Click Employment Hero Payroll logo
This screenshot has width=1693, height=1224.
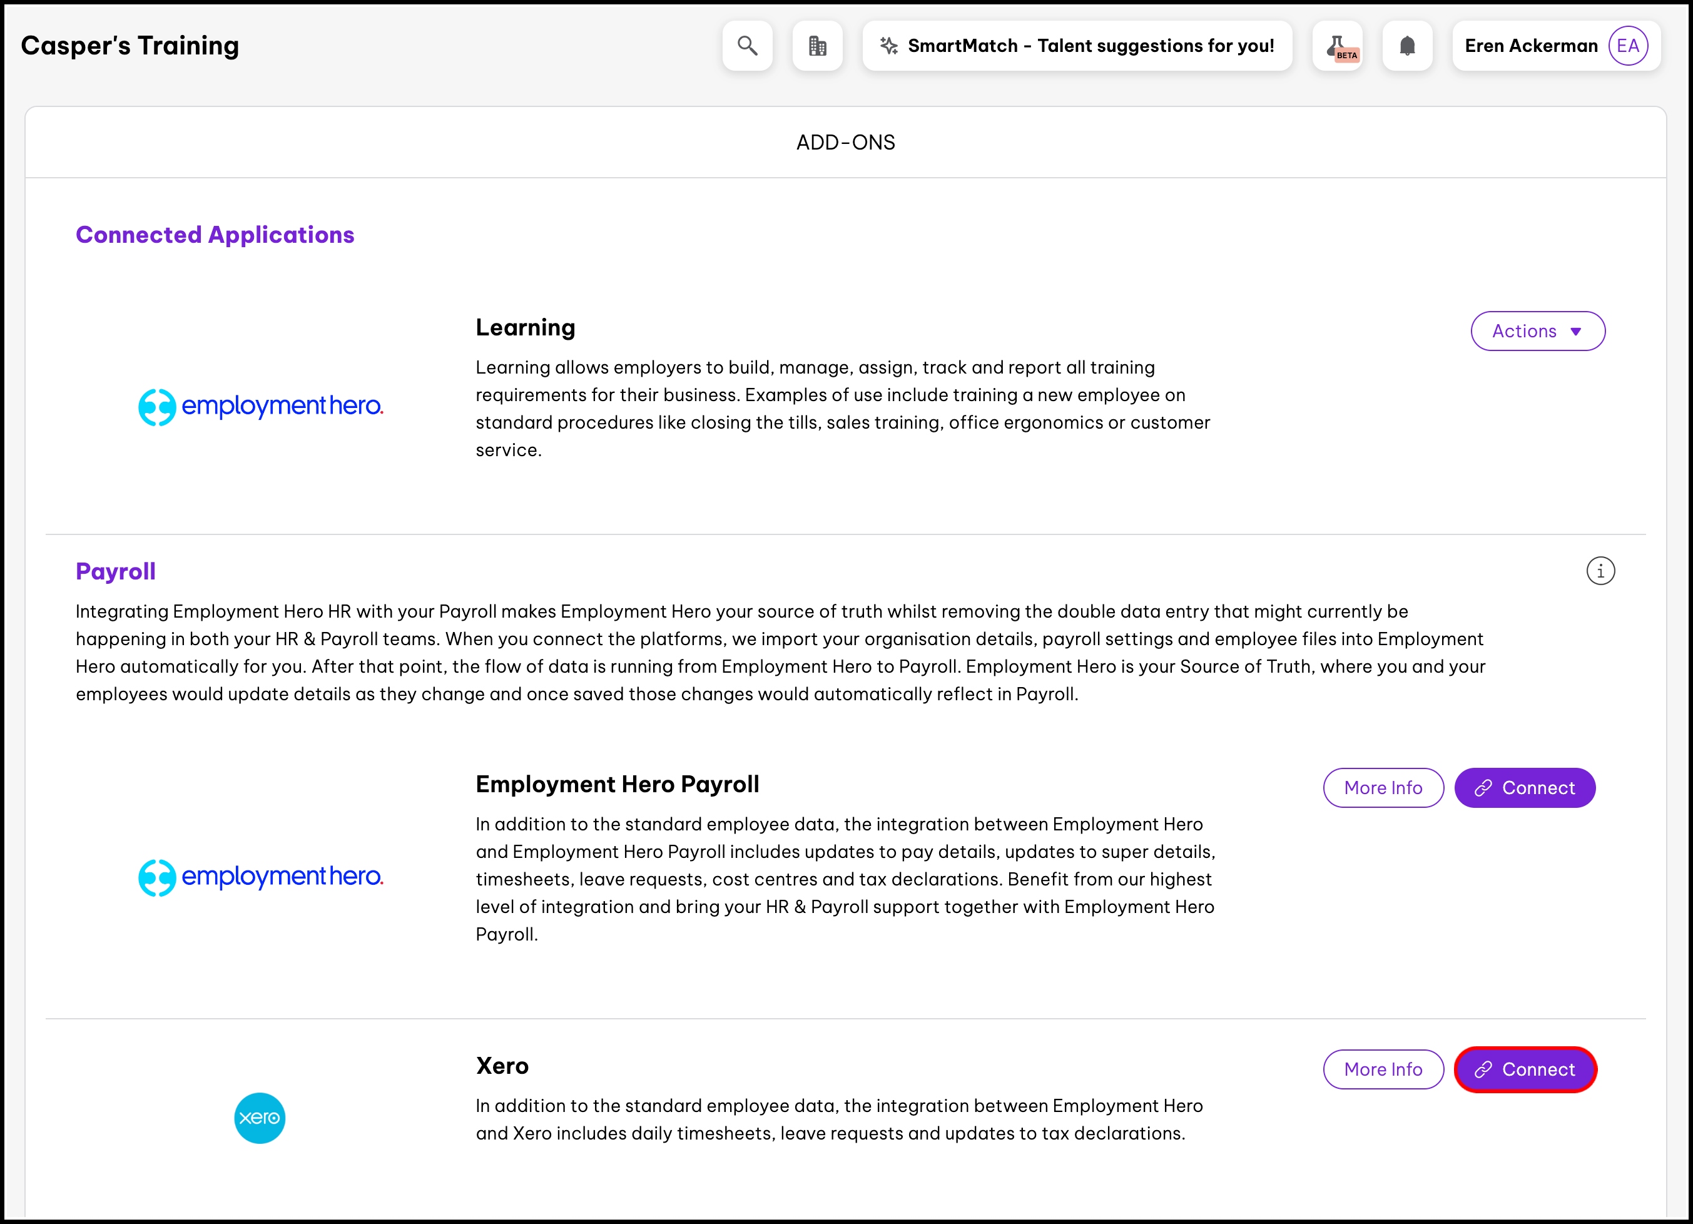pos(260,877)
